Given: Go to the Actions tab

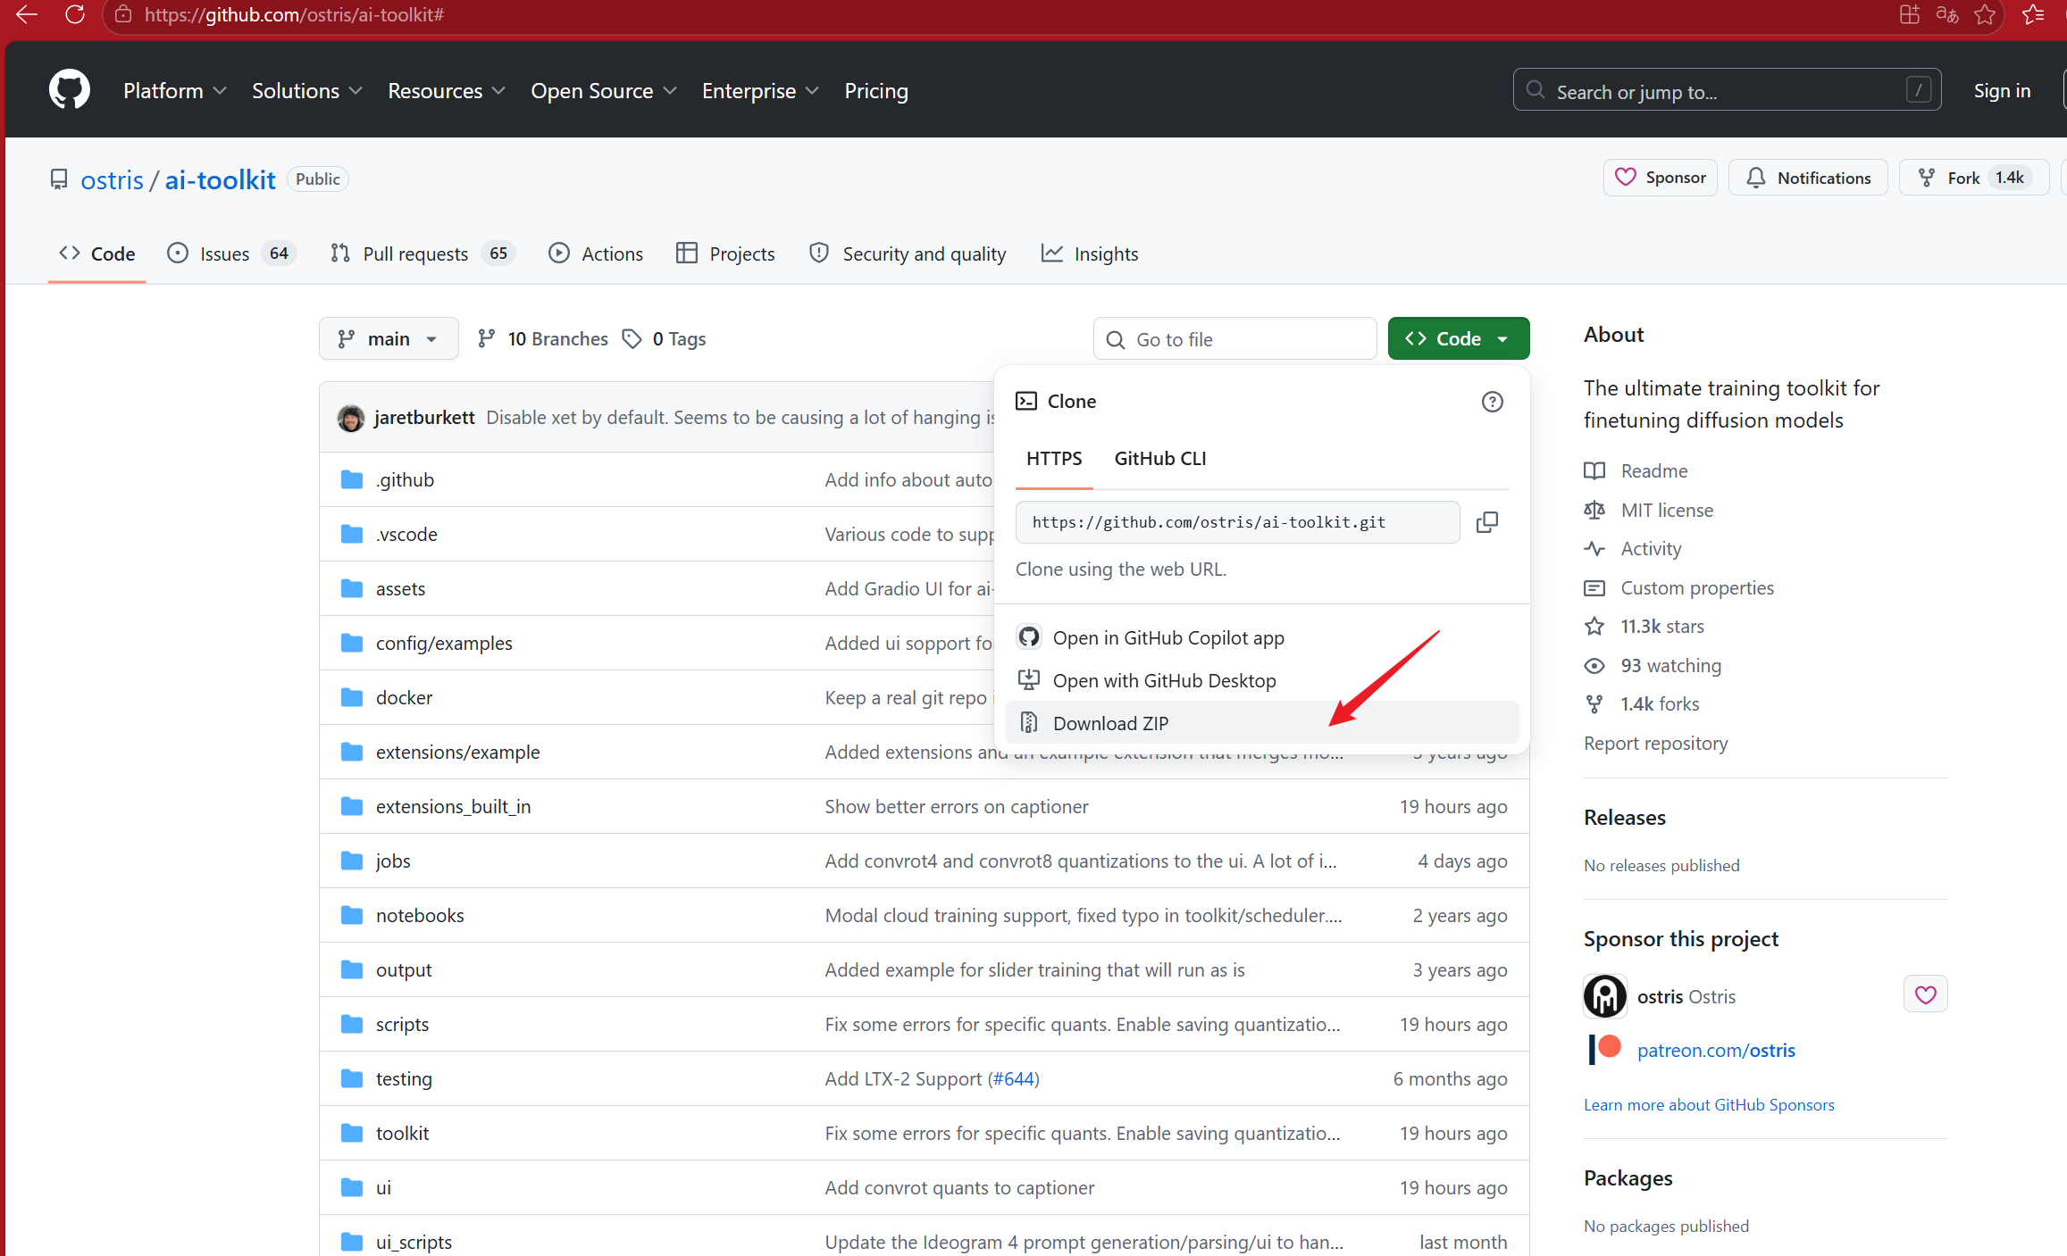Looking at the screenshot, I should tap(596, 254).
